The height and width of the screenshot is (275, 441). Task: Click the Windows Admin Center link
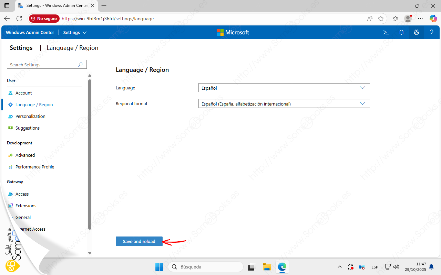[30, 32]
